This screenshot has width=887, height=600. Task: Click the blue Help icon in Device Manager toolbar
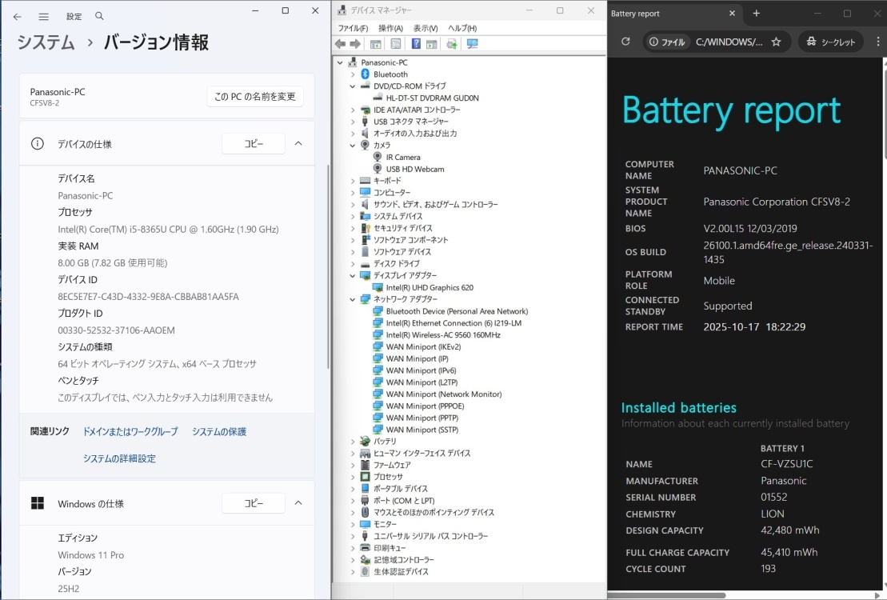pyautogui.click(x=416, y=44)
